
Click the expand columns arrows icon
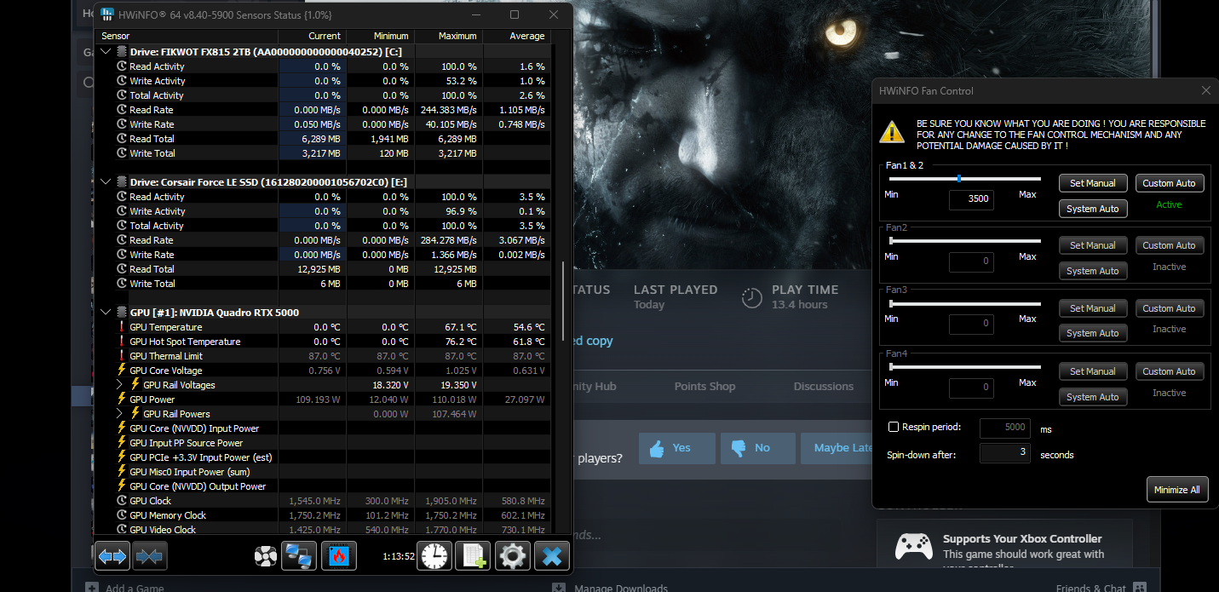click(112, 556)
